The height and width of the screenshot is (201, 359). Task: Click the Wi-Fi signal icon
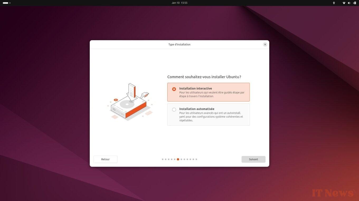tap(344, 3)
